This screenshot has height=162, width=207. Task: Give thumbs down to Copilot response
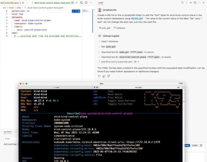(x=109, y=76)
